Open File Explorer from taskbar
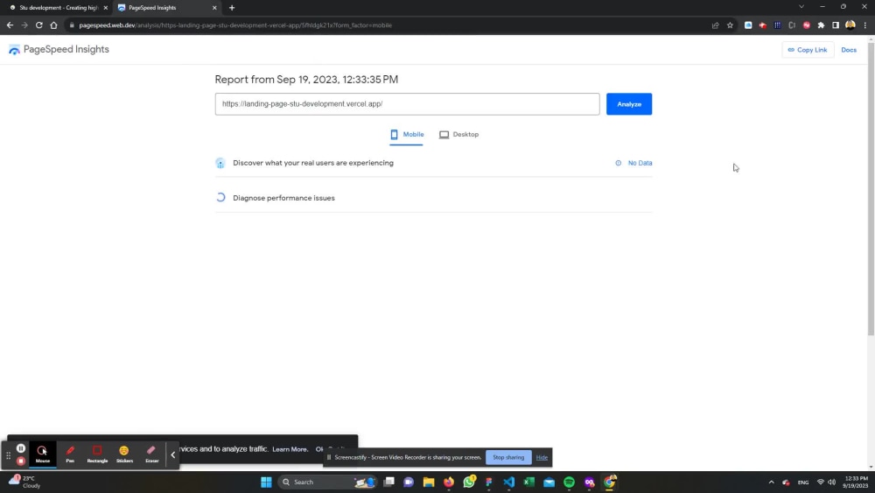875x493 pixels. (429, 482)
